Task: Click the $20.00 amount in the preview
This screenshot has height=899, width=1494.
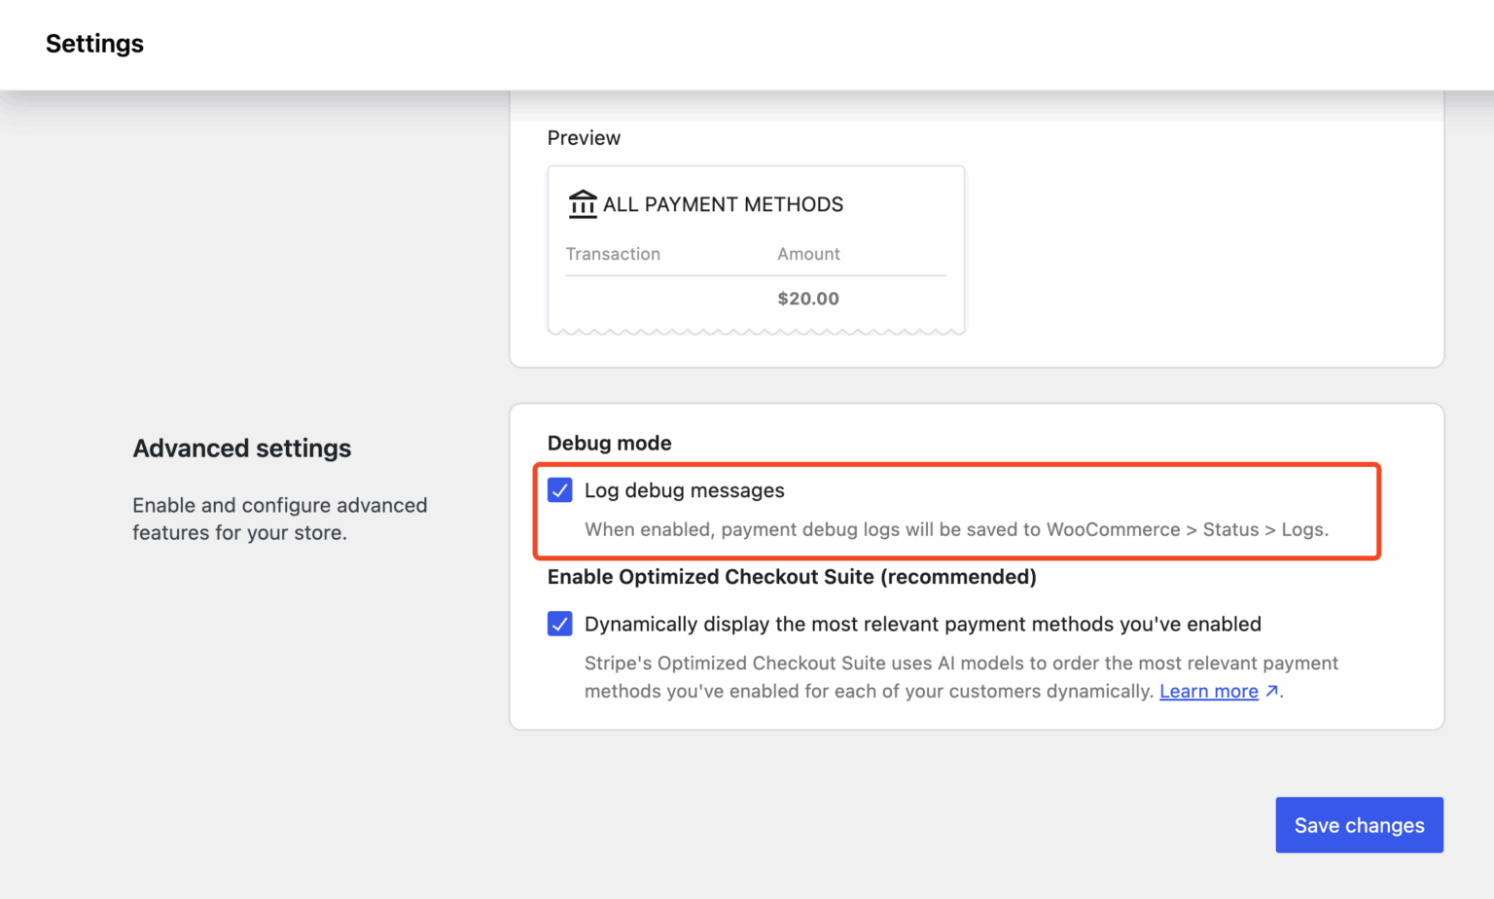Action: click(x=808, y=298)
